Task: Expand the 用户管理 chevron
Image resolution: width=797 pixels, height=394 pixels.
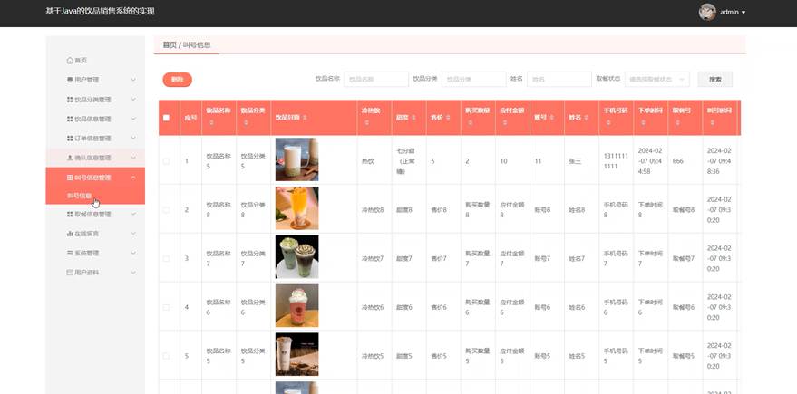Action: [133, 80]
